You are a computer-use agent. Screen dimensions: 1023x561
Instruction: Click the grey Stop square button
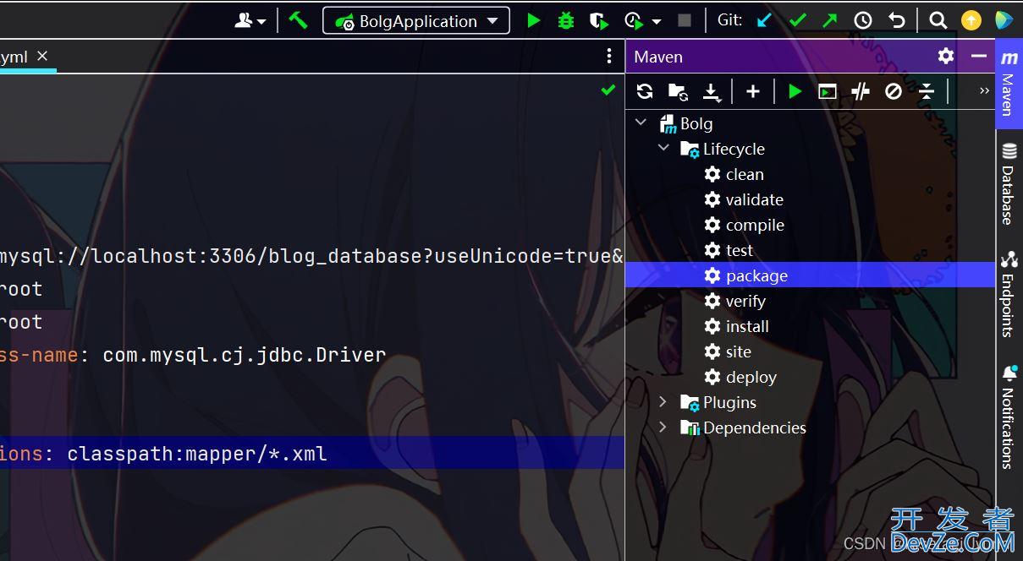[x=685, y=20]
